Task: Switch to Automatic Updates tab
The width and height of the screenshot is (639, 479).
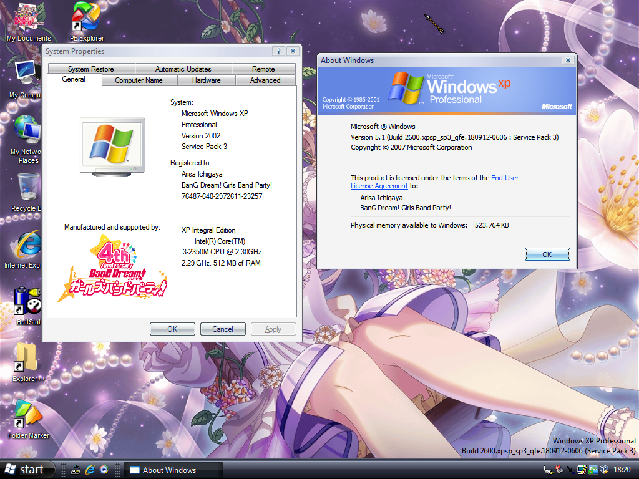Action: coord(183,69)
